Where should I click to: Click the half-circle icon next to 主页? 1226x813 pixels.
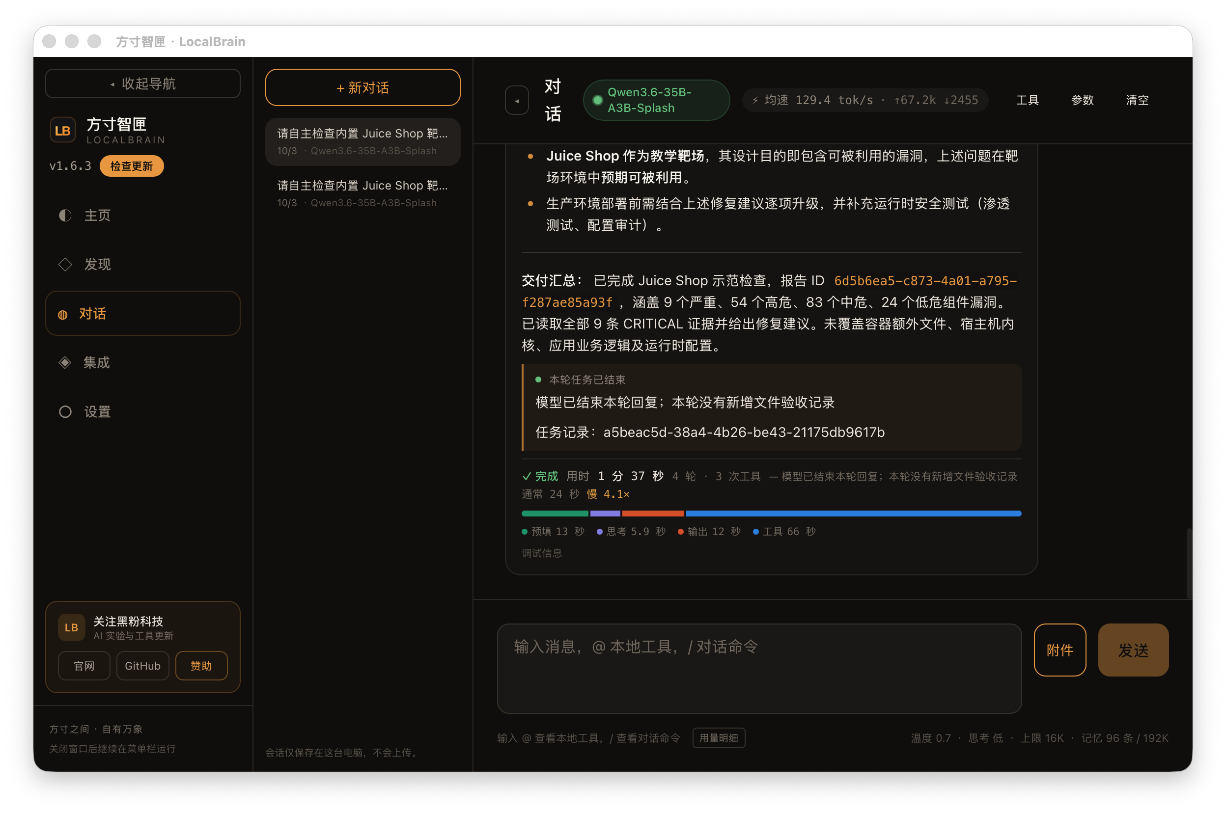click(x=65, y=215)
